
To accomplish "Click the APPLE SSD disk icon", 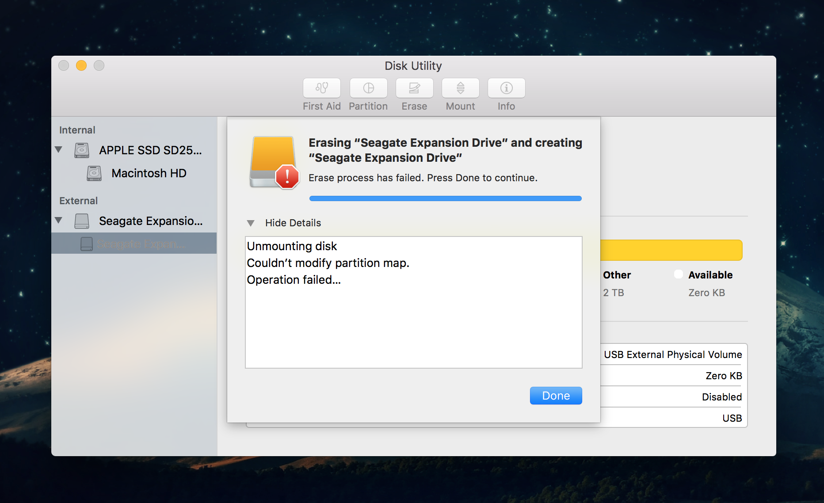I will [x=82, y=150].
